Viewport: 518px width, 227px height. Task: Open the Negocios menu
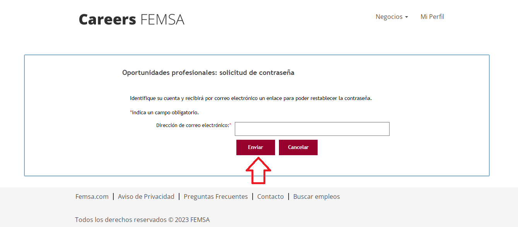coord(389,17)
